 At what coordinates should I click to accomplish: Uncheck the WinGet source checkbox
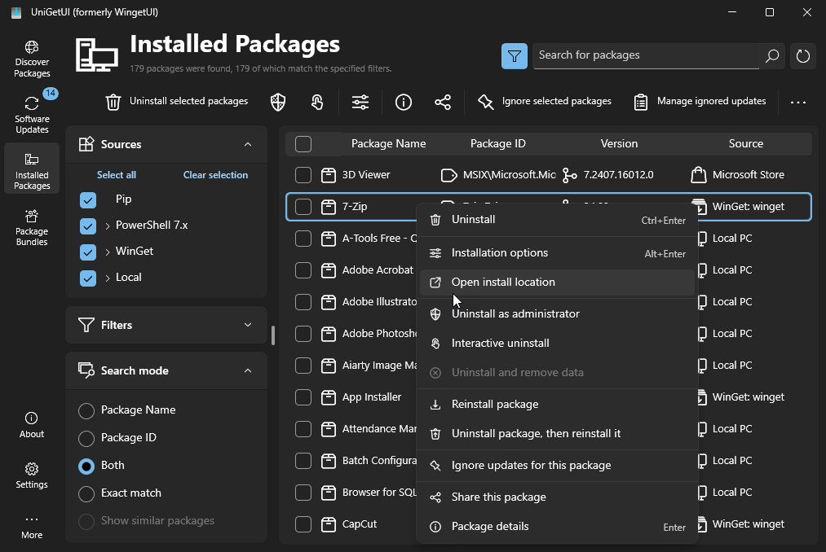click(88, 252)
